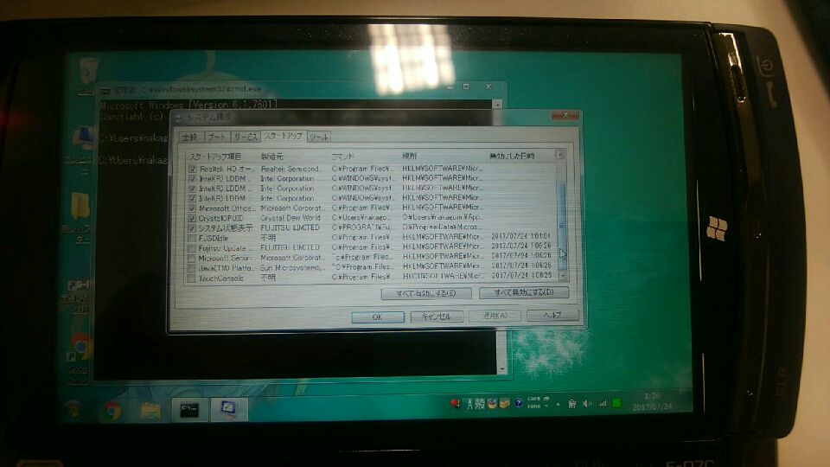The width and height of the screenshot is (830, 467).
Task: Uncheck the first Intel(R) LDDM startup item
Action: click(x=192, y=179)
